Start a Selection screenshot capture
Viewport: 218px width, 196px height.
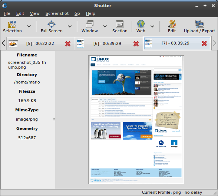coord(12,27)
